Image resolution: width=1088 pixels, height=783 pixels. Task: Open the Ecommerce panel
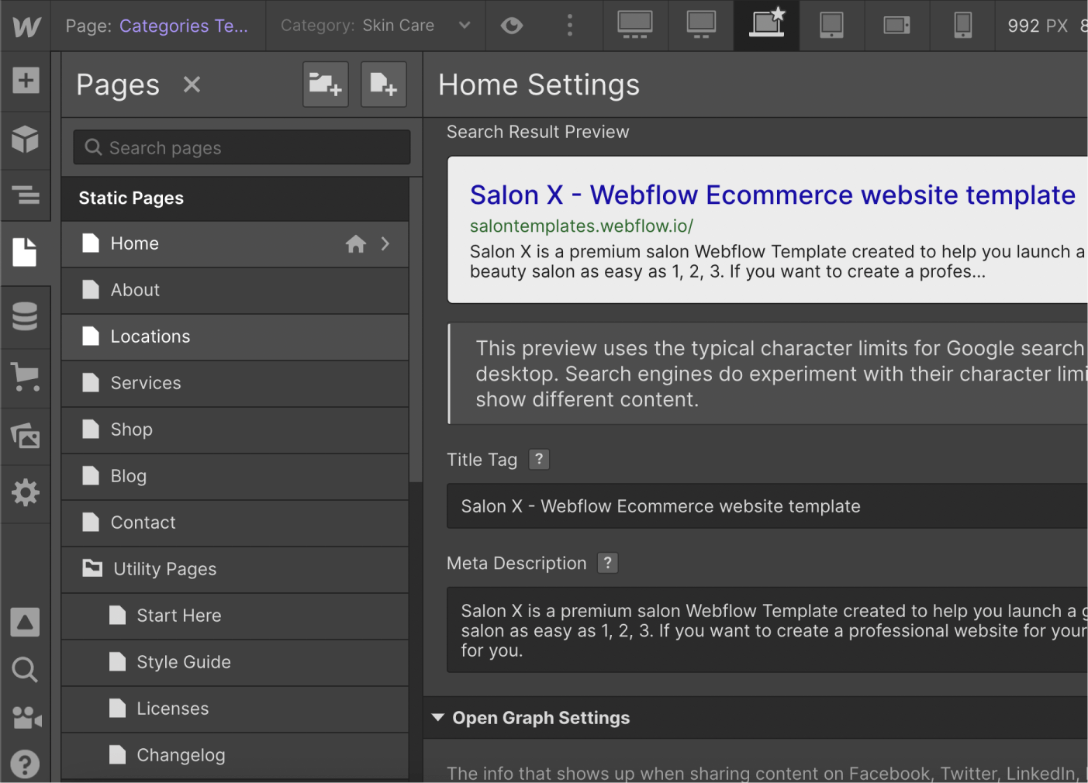(26, 378)
